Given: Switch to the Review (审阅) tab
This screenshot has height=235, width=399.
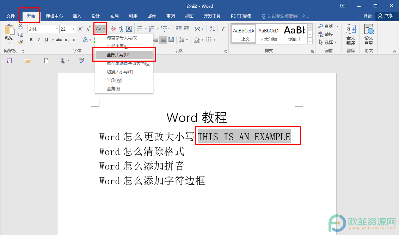Looking at the screenshot, I should pyautogui.click(x=171, y=16).
